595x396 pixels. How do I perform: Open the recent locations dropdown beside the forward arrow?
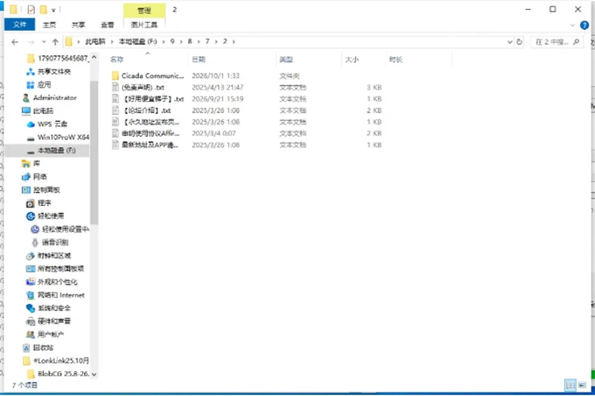tap(44, 41)
